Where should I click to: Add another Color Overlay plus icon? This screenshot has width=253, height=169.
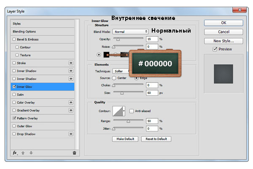(71, 102)
